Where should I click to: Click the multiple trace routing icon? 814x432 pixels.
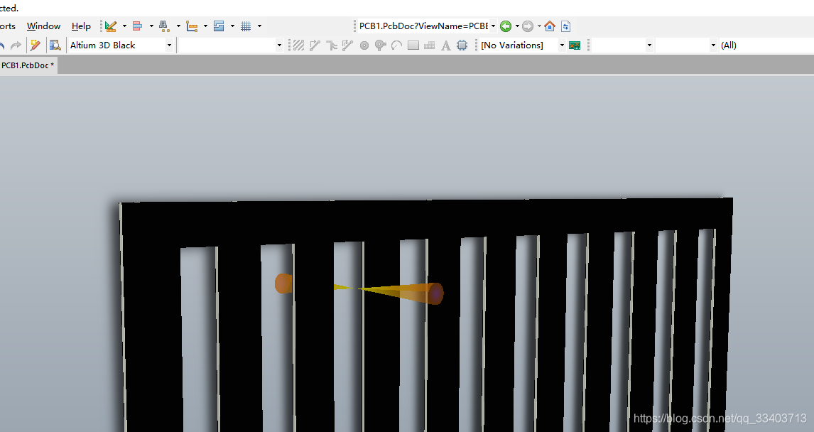tap(347, 45)
